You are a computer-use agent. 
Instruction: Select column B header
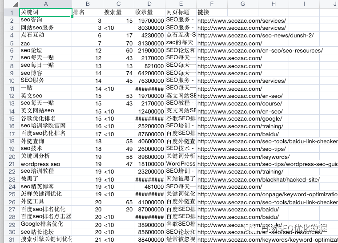[88, 4]
